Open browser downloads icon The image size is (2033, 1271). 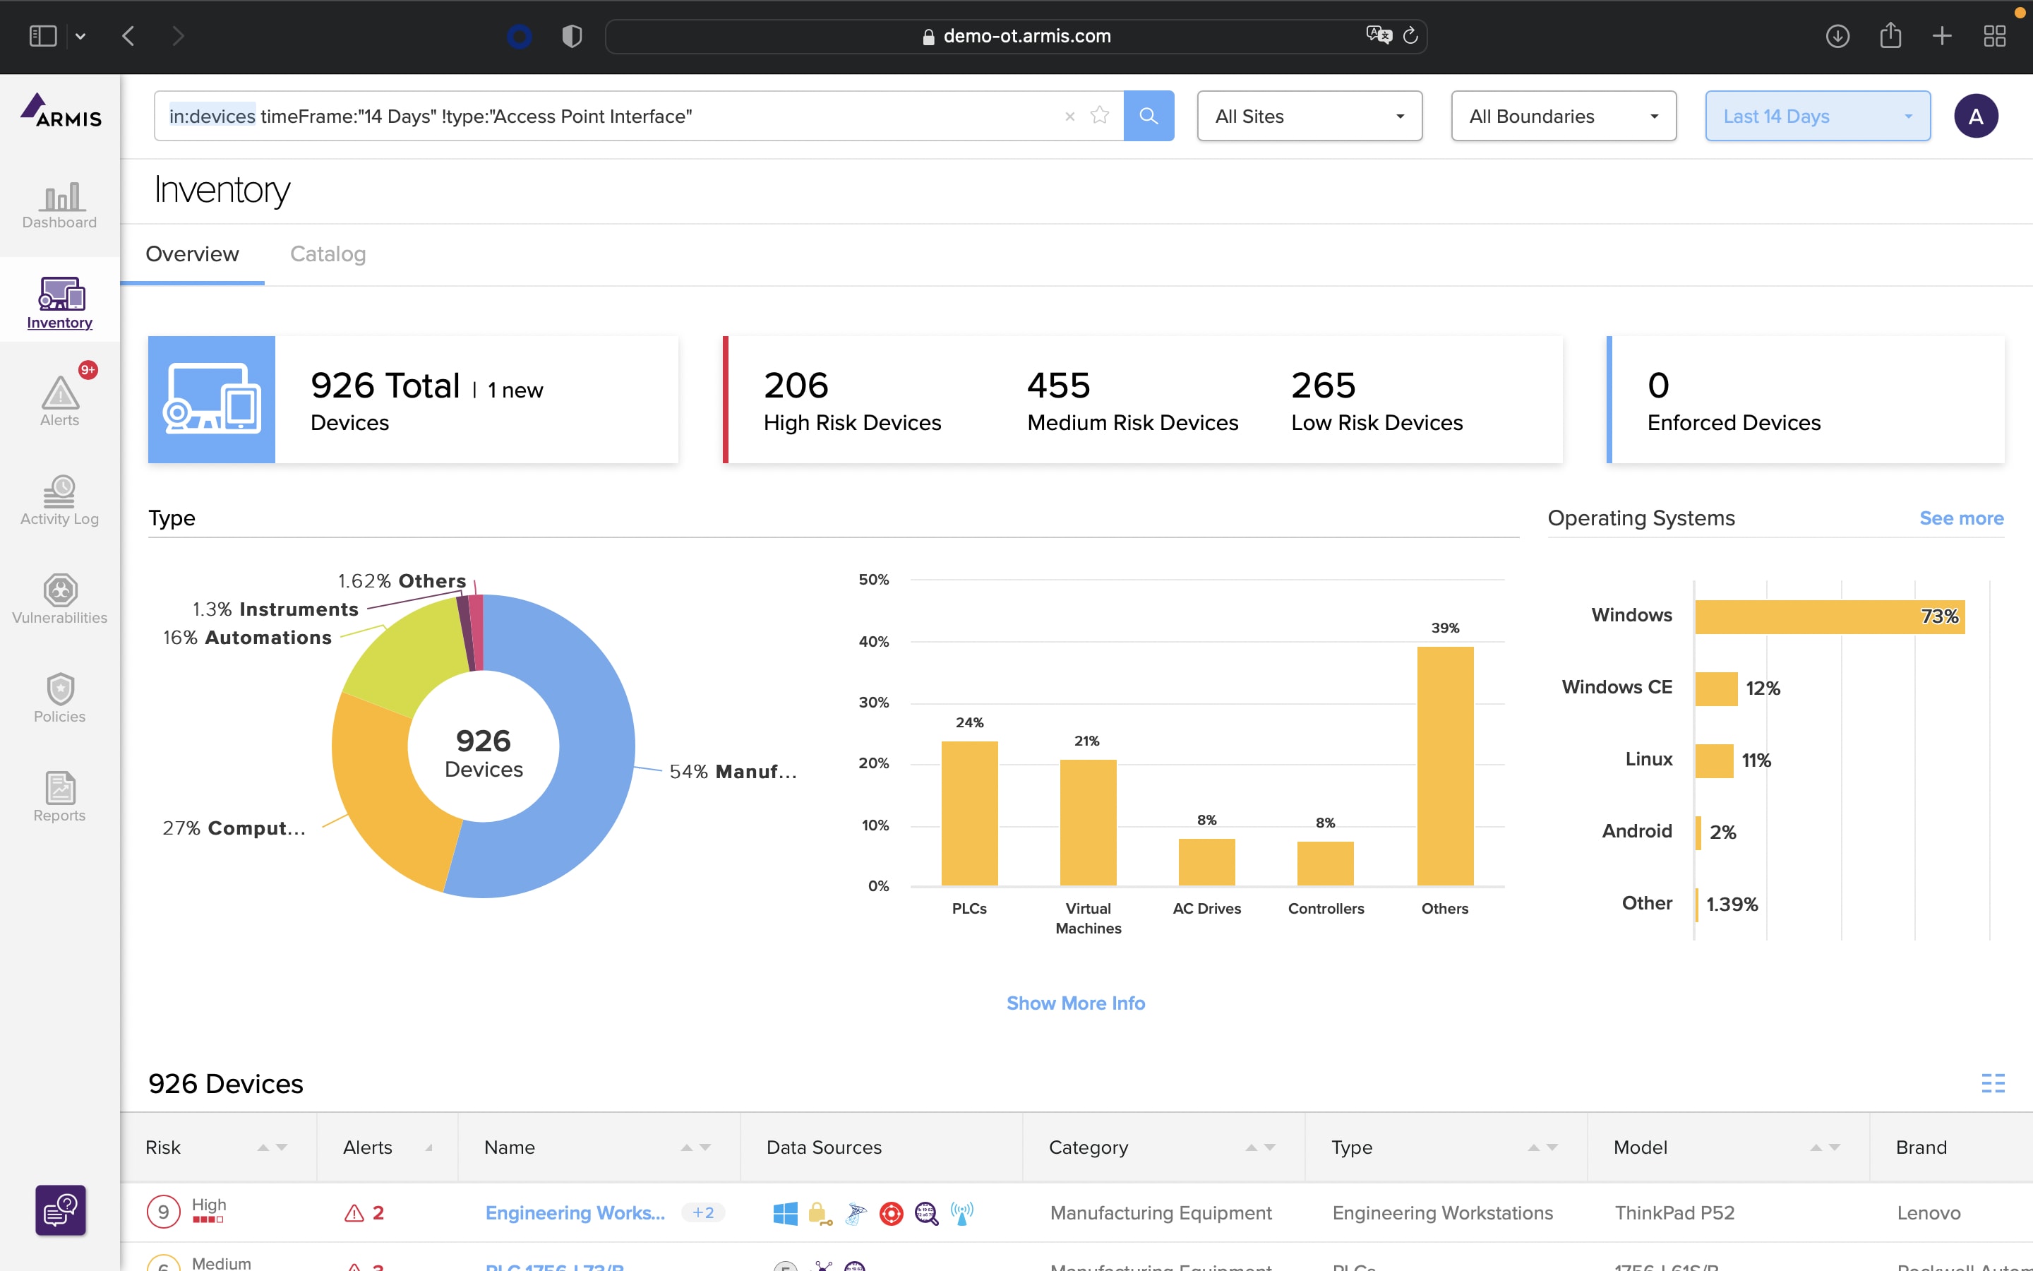click(1837, 36)
